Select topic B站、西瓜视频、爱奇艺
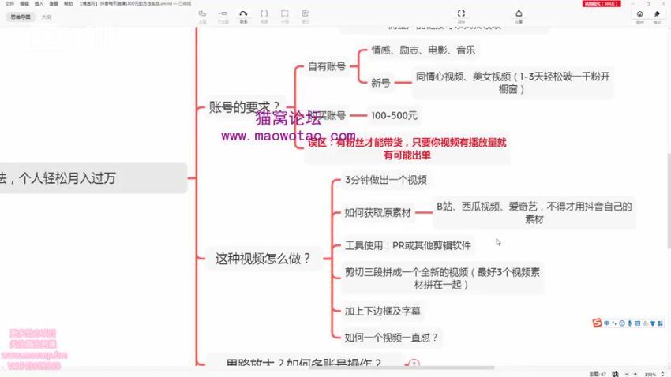The height and width of the screenshot is (377, 671). pos(534,212)
